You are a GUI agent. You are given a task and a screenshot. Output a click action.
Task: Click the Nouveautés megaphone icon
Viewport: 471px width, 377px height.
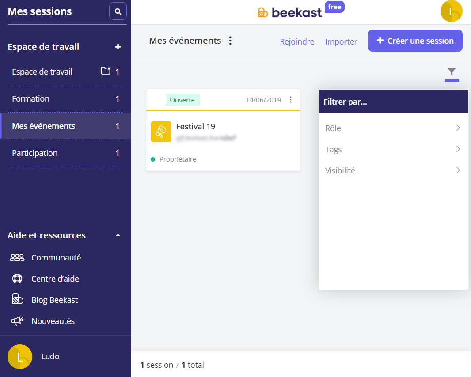click(x=17, y=321)
